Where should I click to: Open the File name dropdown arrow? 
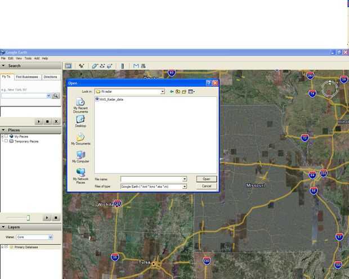(185, 179)
